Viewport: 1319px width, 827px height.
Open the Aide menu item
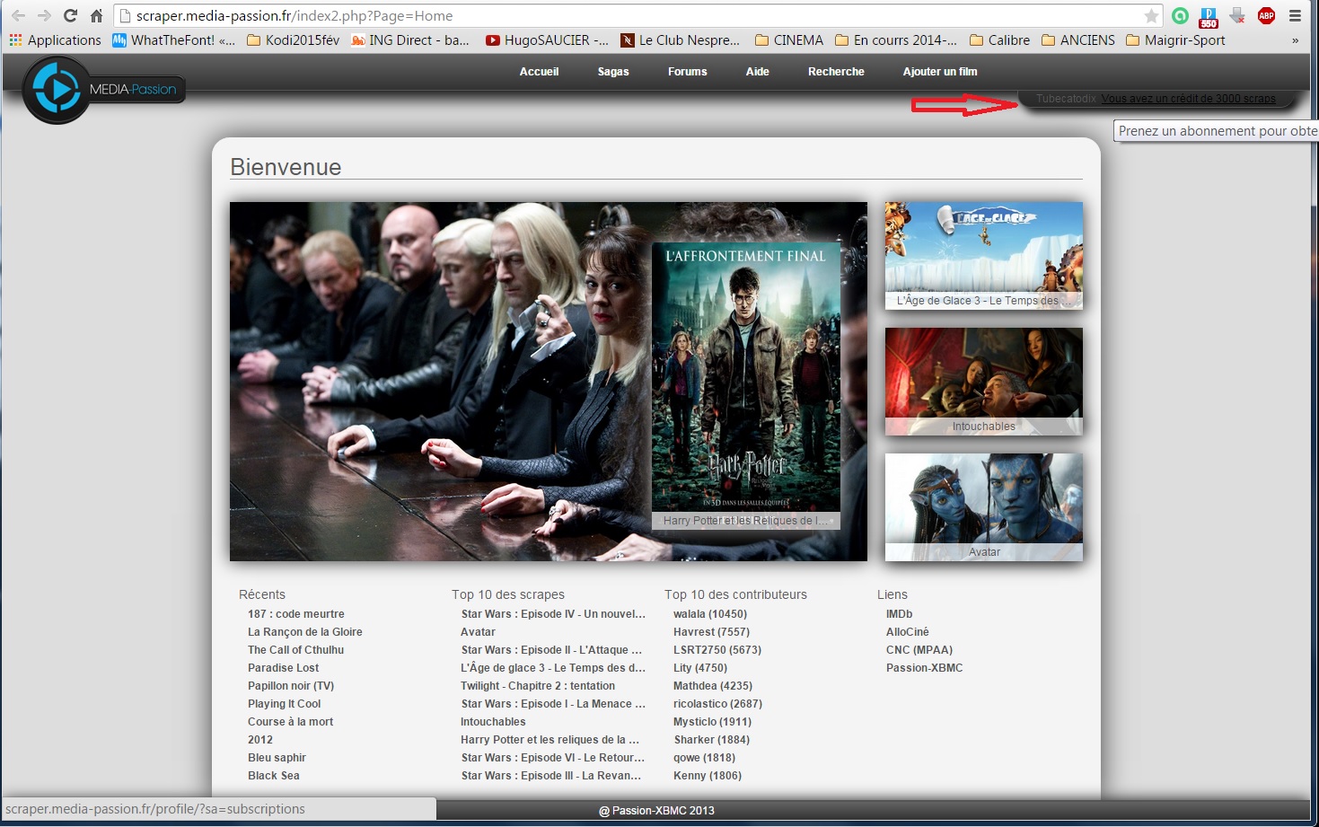coord(758,72)
